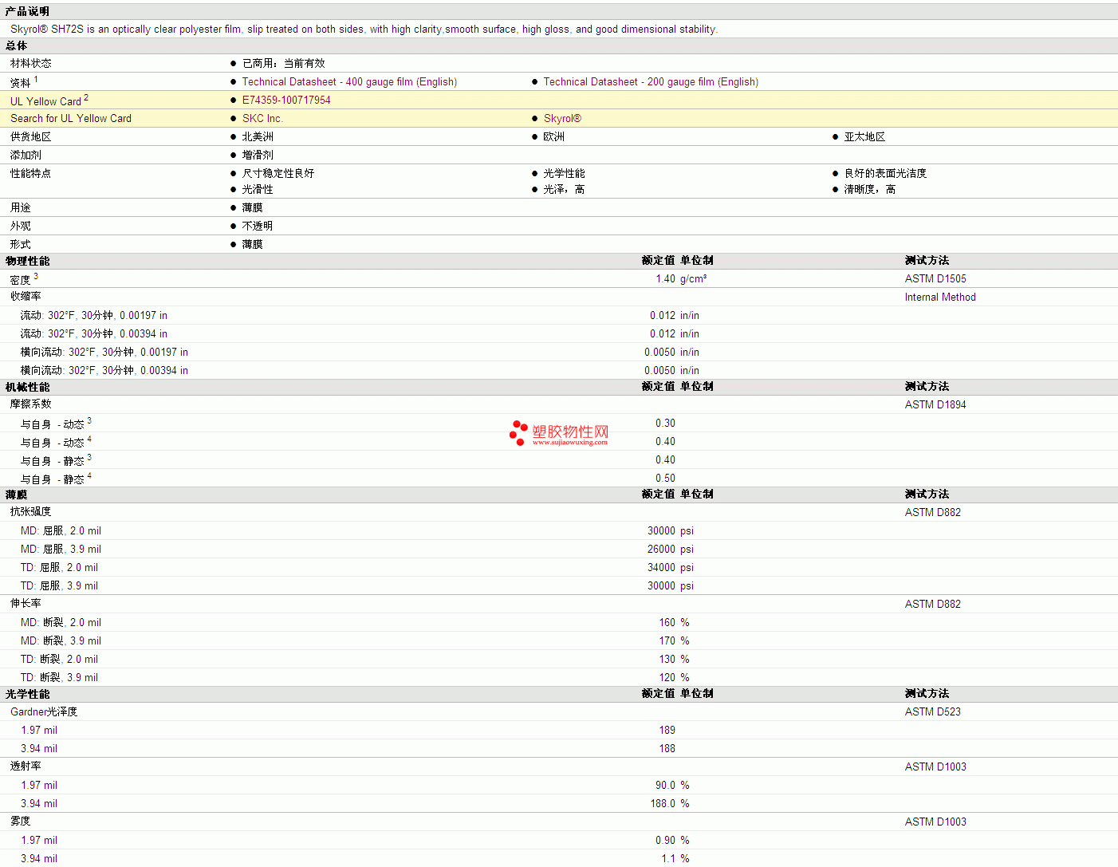Select the 清晰度，高 feature entry
The image size is (1118, 867).
[870, 190]
